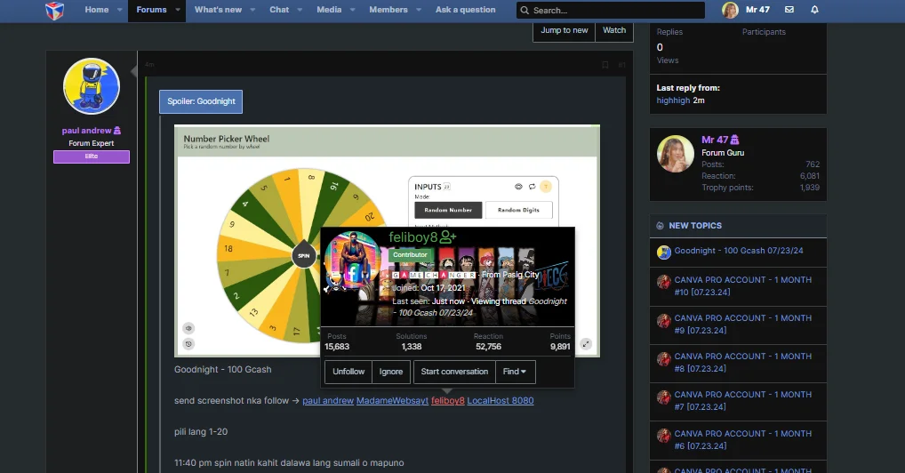
Task: Click avatar beside CANVA PRO #6 topic
Action: coord(664,436)
